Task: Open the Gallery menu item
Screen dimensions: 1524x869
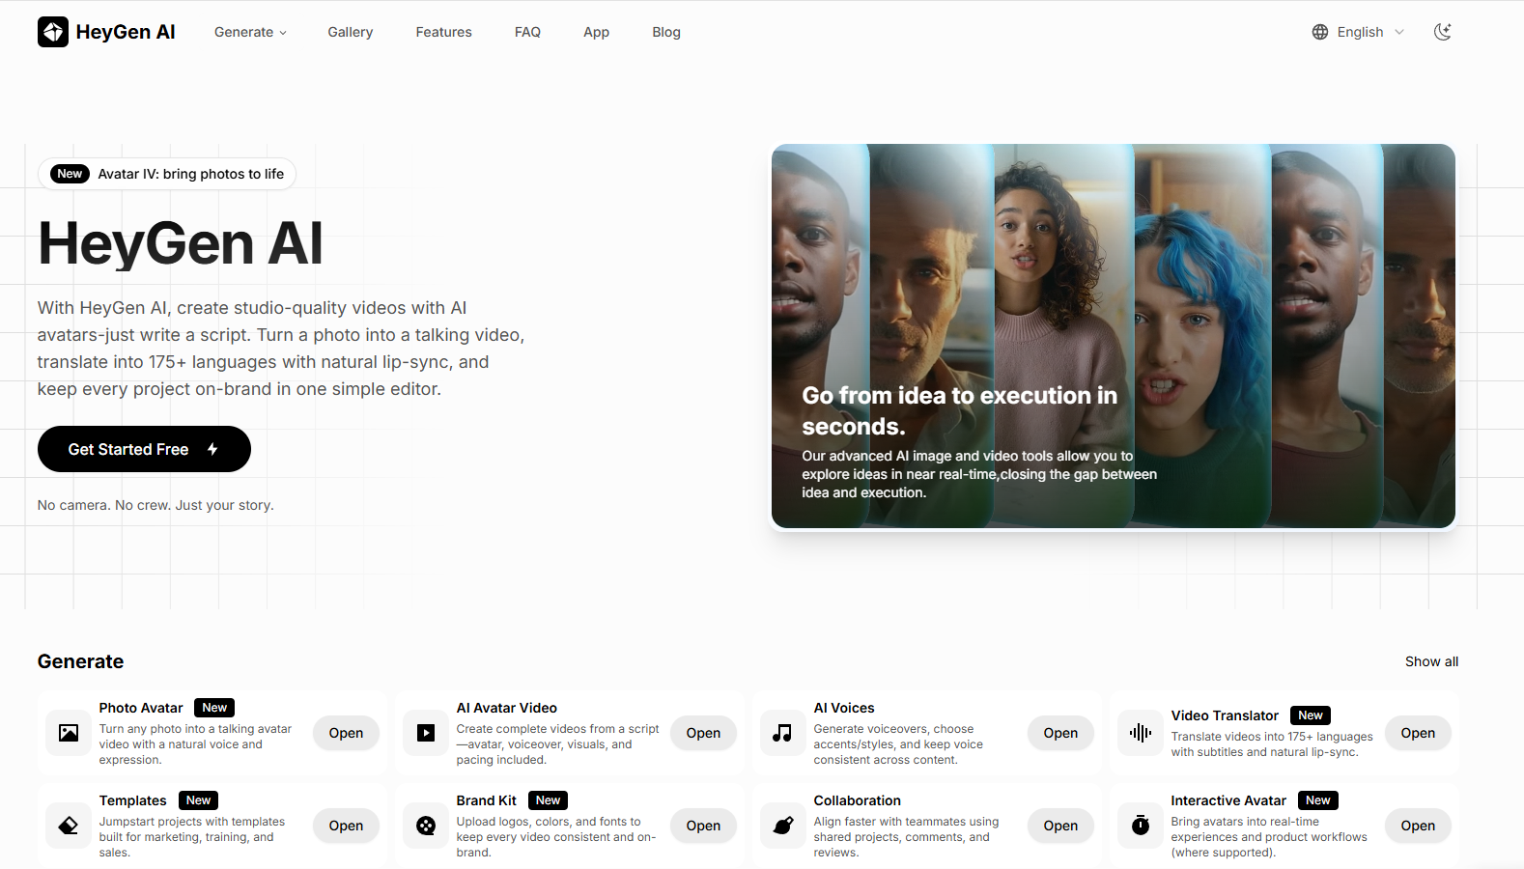Action: coord(350,32)
